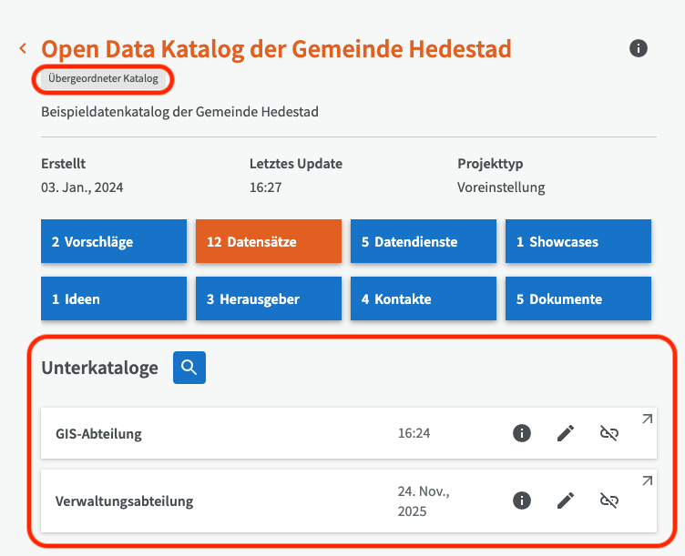Open the 4 Kontakte tile

coord(424,298)
